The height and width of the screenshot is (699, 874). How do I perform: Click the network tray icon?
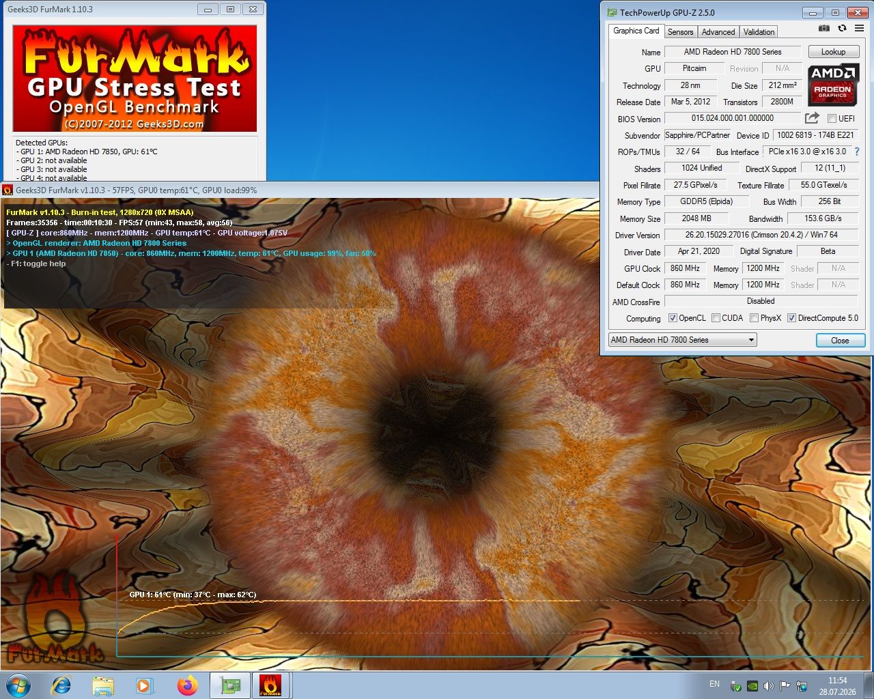point(802,686)
